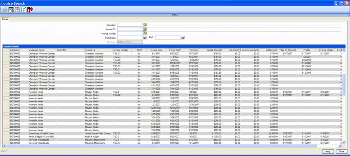This screenshot has width=350, height=156.
Task: Click into the End date field
Action: click(168, 37)
